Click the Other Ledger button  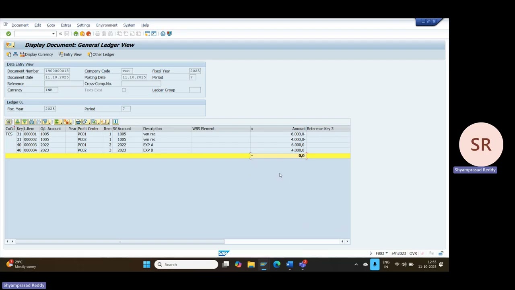(101, 54)
